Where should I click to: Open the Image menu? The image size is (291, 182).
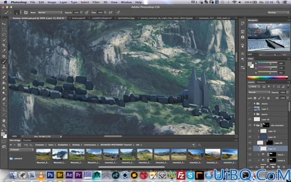coord(52,2)
